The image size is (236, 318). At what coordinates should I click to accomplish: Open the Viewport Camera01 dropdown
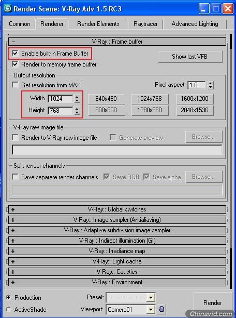151,310
